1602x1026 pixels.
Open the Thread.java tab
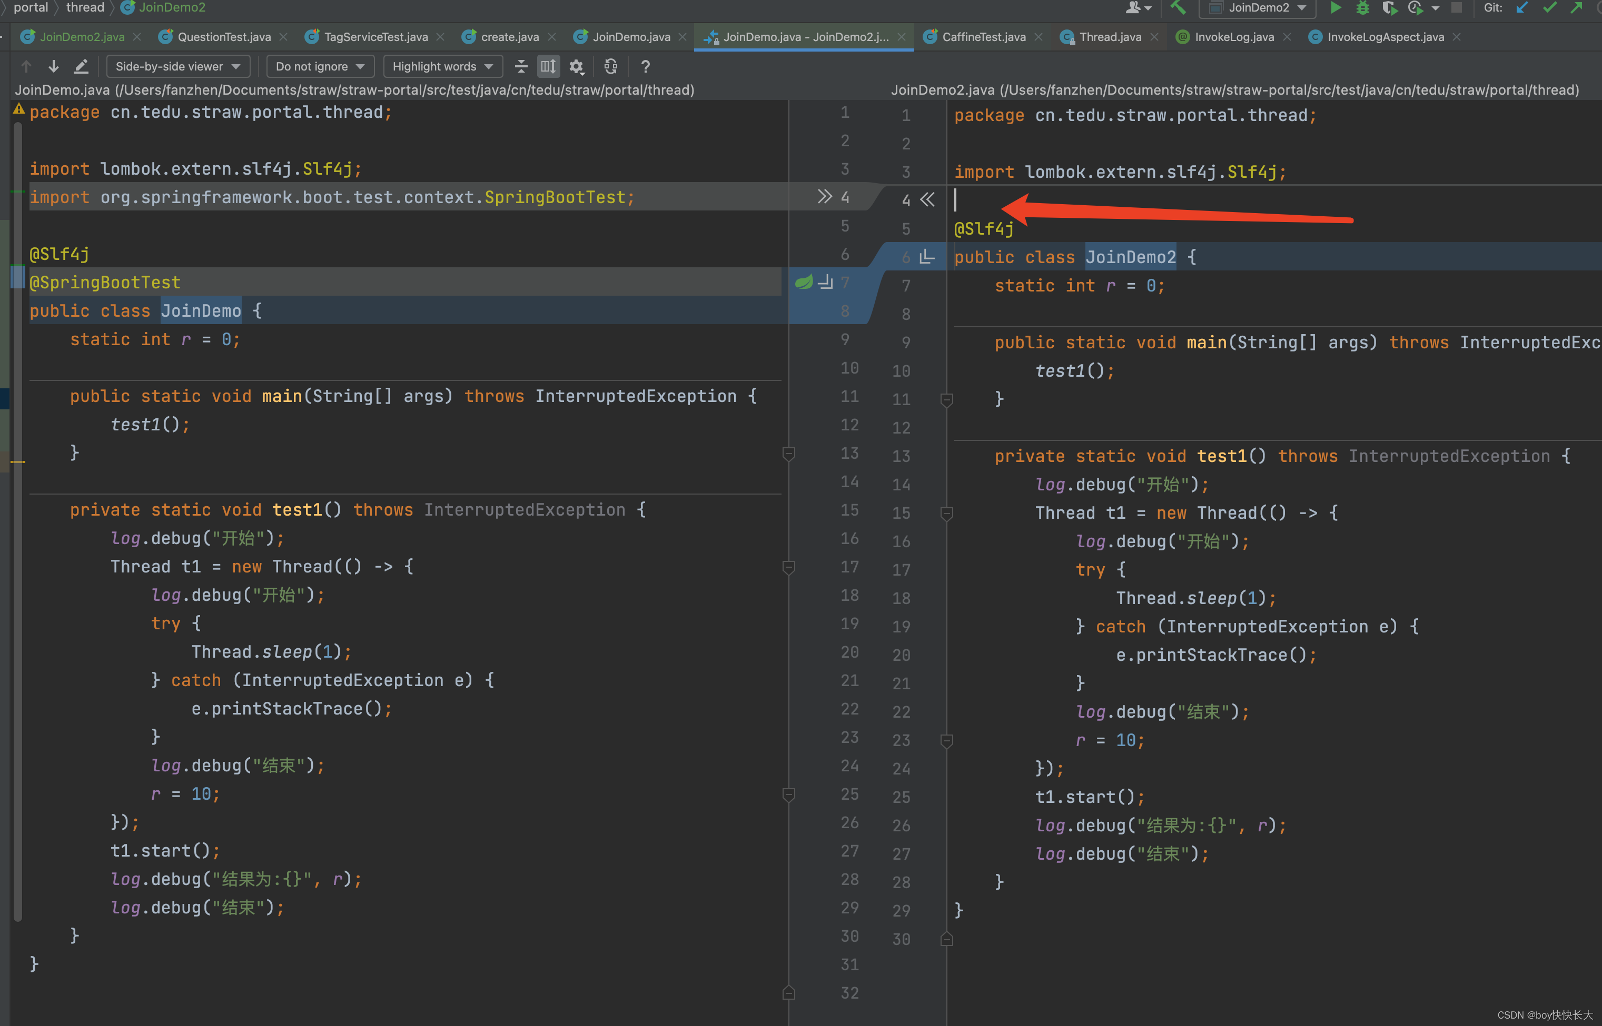coord(1110,37)
